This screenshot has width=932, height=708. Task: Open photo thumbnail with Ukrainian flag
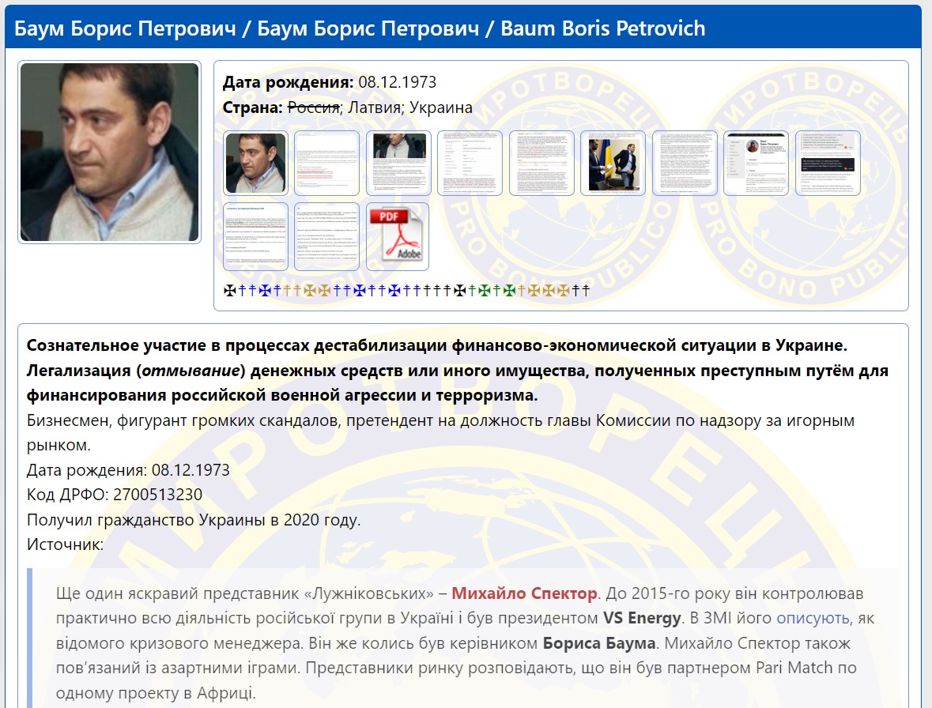613,163
